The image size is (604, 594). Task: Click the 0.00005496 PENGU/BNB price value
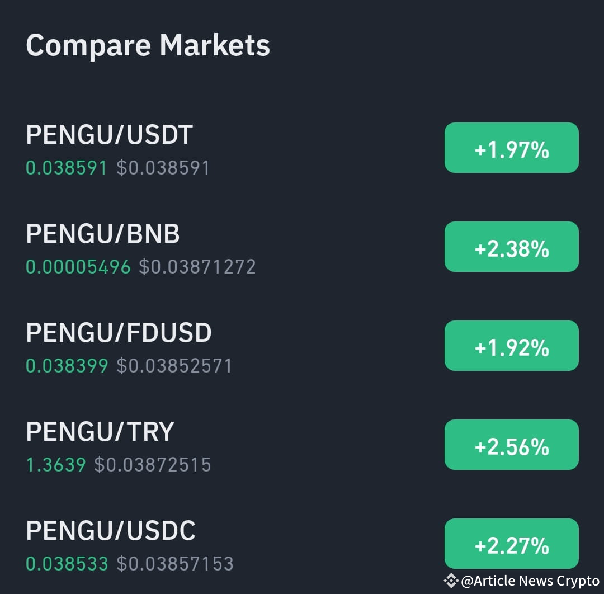[77, 267]
